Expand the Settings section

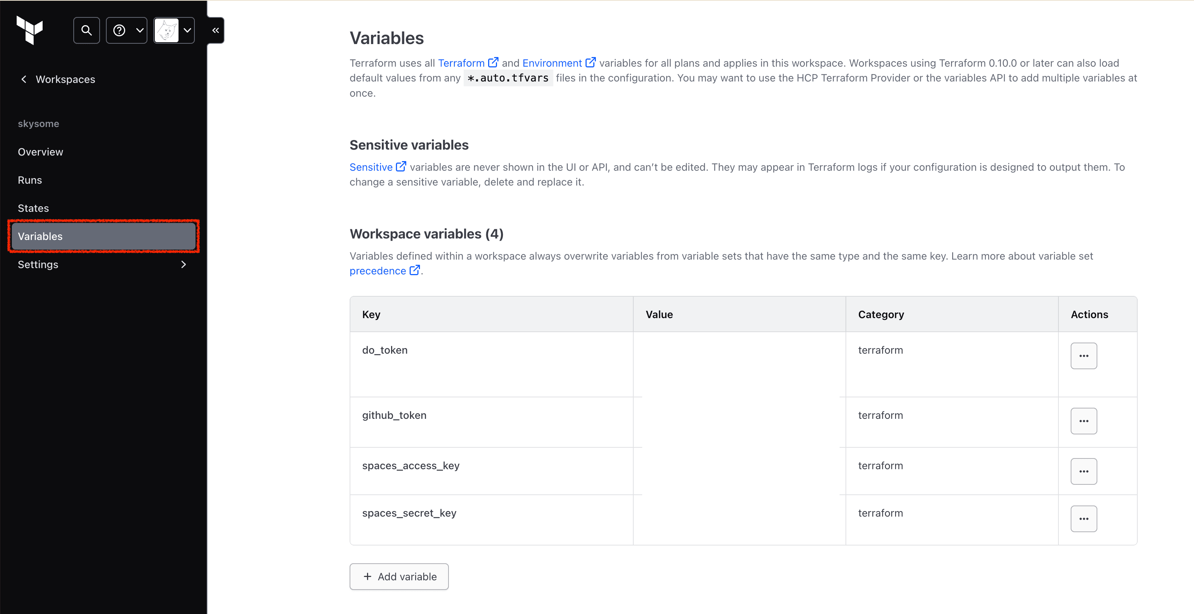pos(184,264)
